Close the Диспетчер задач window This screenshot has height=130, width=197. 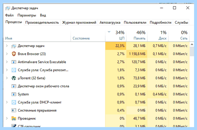point(187,8)
